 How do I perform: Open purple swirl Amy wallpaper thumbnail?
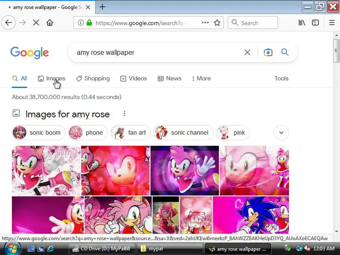184,170
